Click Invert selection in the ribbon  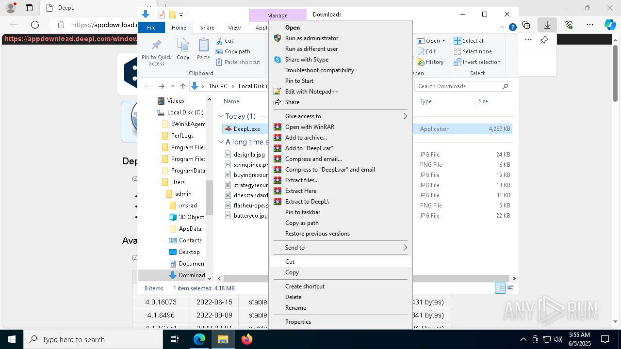pos(477,62)
